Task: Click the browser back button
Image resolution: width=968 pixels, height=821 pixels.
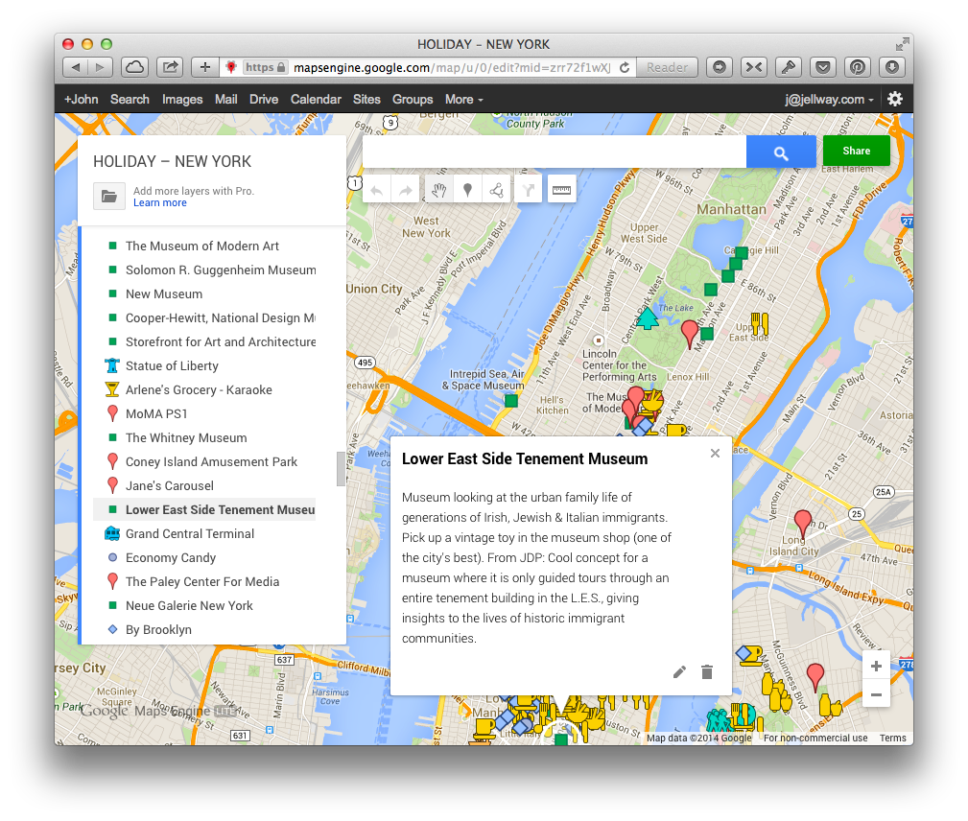Action: [x=76, y=67]
